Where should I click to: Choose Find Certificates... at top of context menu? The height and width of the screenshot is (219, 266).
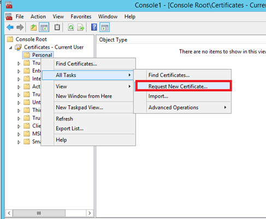tap(88, 64)
